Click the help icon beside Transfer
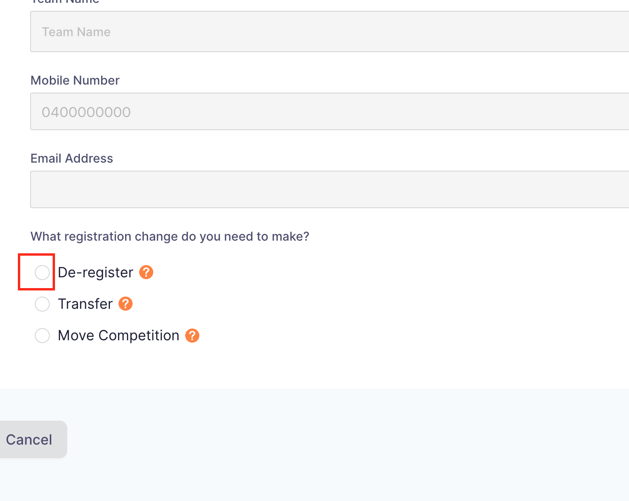 tap(126, 304)
